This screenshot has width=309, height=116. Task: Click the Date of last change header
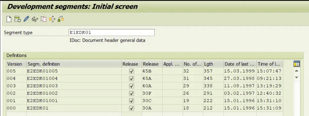coord(240,64)
